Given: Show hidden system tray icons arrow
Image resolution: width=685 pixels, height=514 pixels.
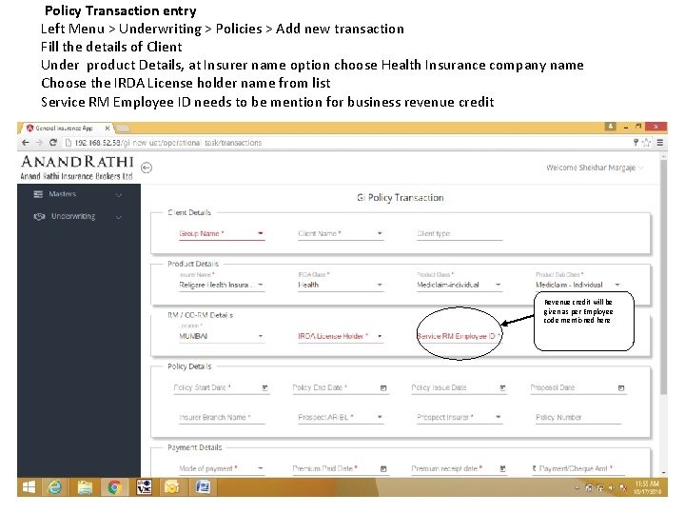Looking at the screenshot, I should coord(577,487).
